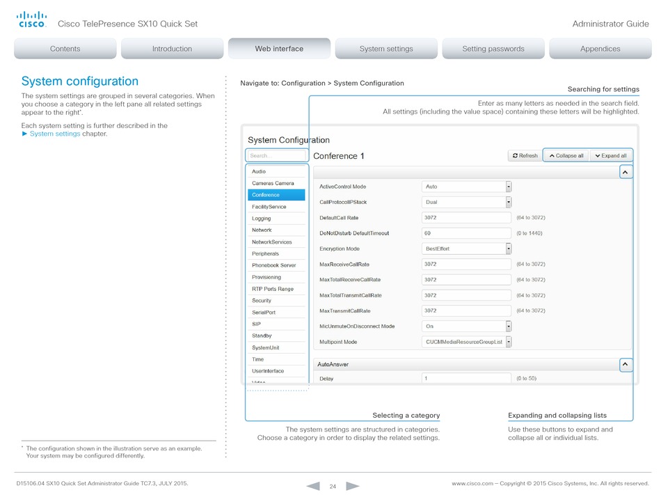The width and height of the screenshot is (661, 495).
Task: Select the Security category
Action: 276,301
